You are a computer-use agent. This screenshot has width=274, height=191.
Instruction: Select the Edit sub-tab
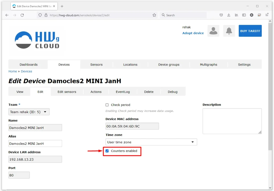point(40,92)
